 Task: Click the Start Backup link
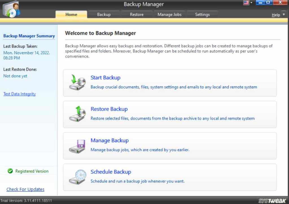[106, 78]
